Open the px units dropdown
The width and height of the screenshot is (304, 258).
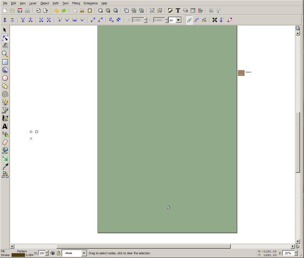[178, 20]
